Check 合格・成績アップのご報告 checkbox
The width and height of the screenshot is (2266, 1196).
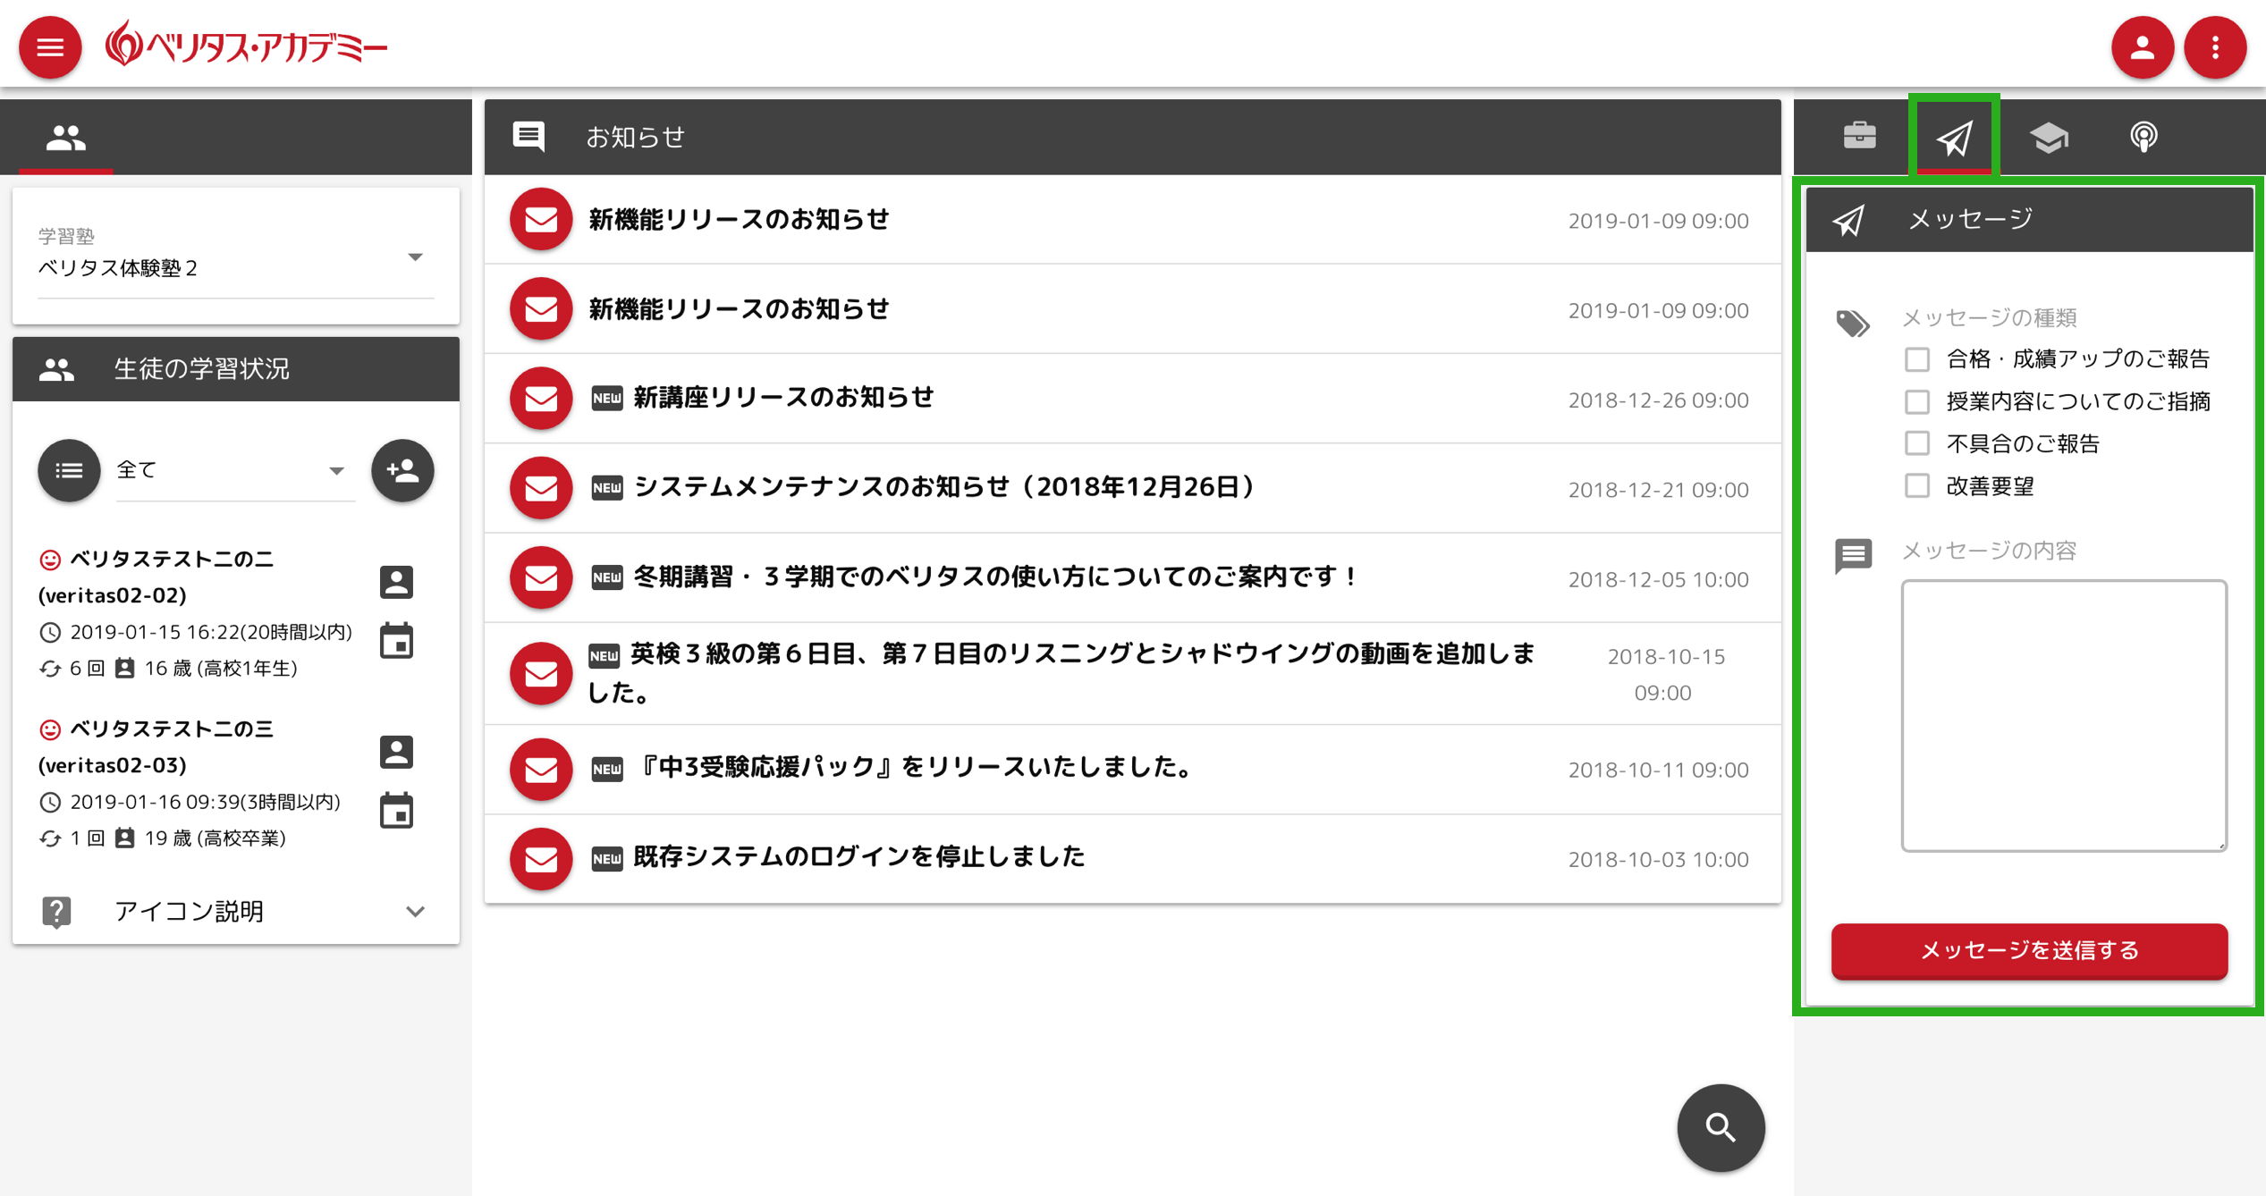pos(1916,359)
